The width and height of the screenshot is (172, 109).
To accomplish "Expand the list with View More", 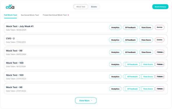I will point(86,101).
